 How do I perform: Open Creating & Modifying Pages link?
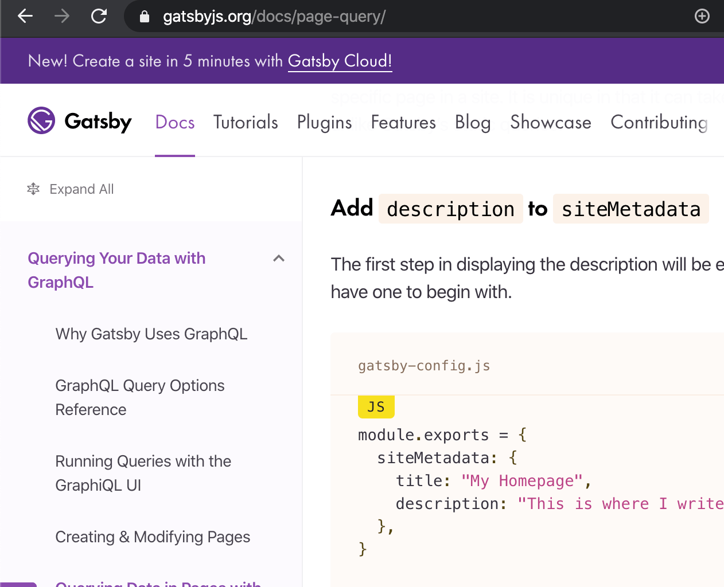pyautogui.click(x=153, y=537)
